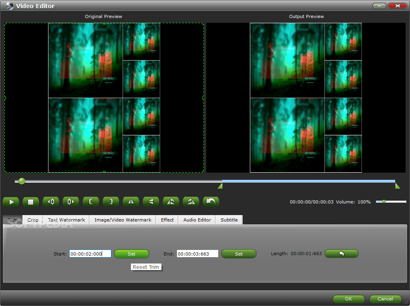Open the Trim tab
This screenshot has height=306, width=410.
[x=12, y=220]
